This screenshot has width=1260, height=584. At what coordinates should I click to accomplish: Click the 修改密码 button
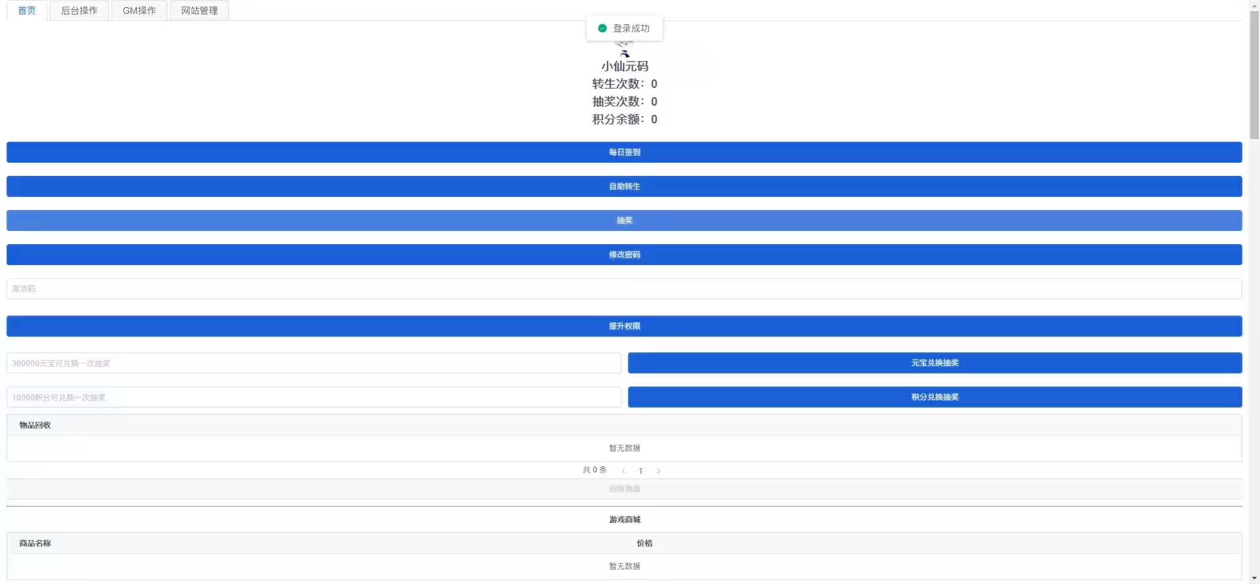point(624,255)
